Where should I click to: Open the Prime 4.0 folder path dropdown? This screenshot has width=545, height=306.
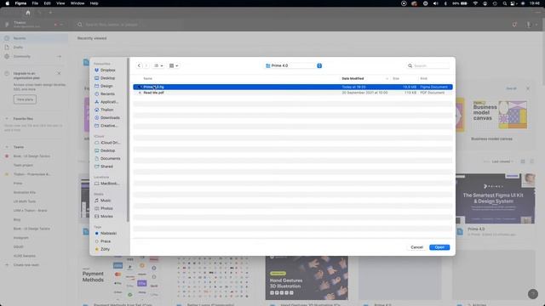294,65
